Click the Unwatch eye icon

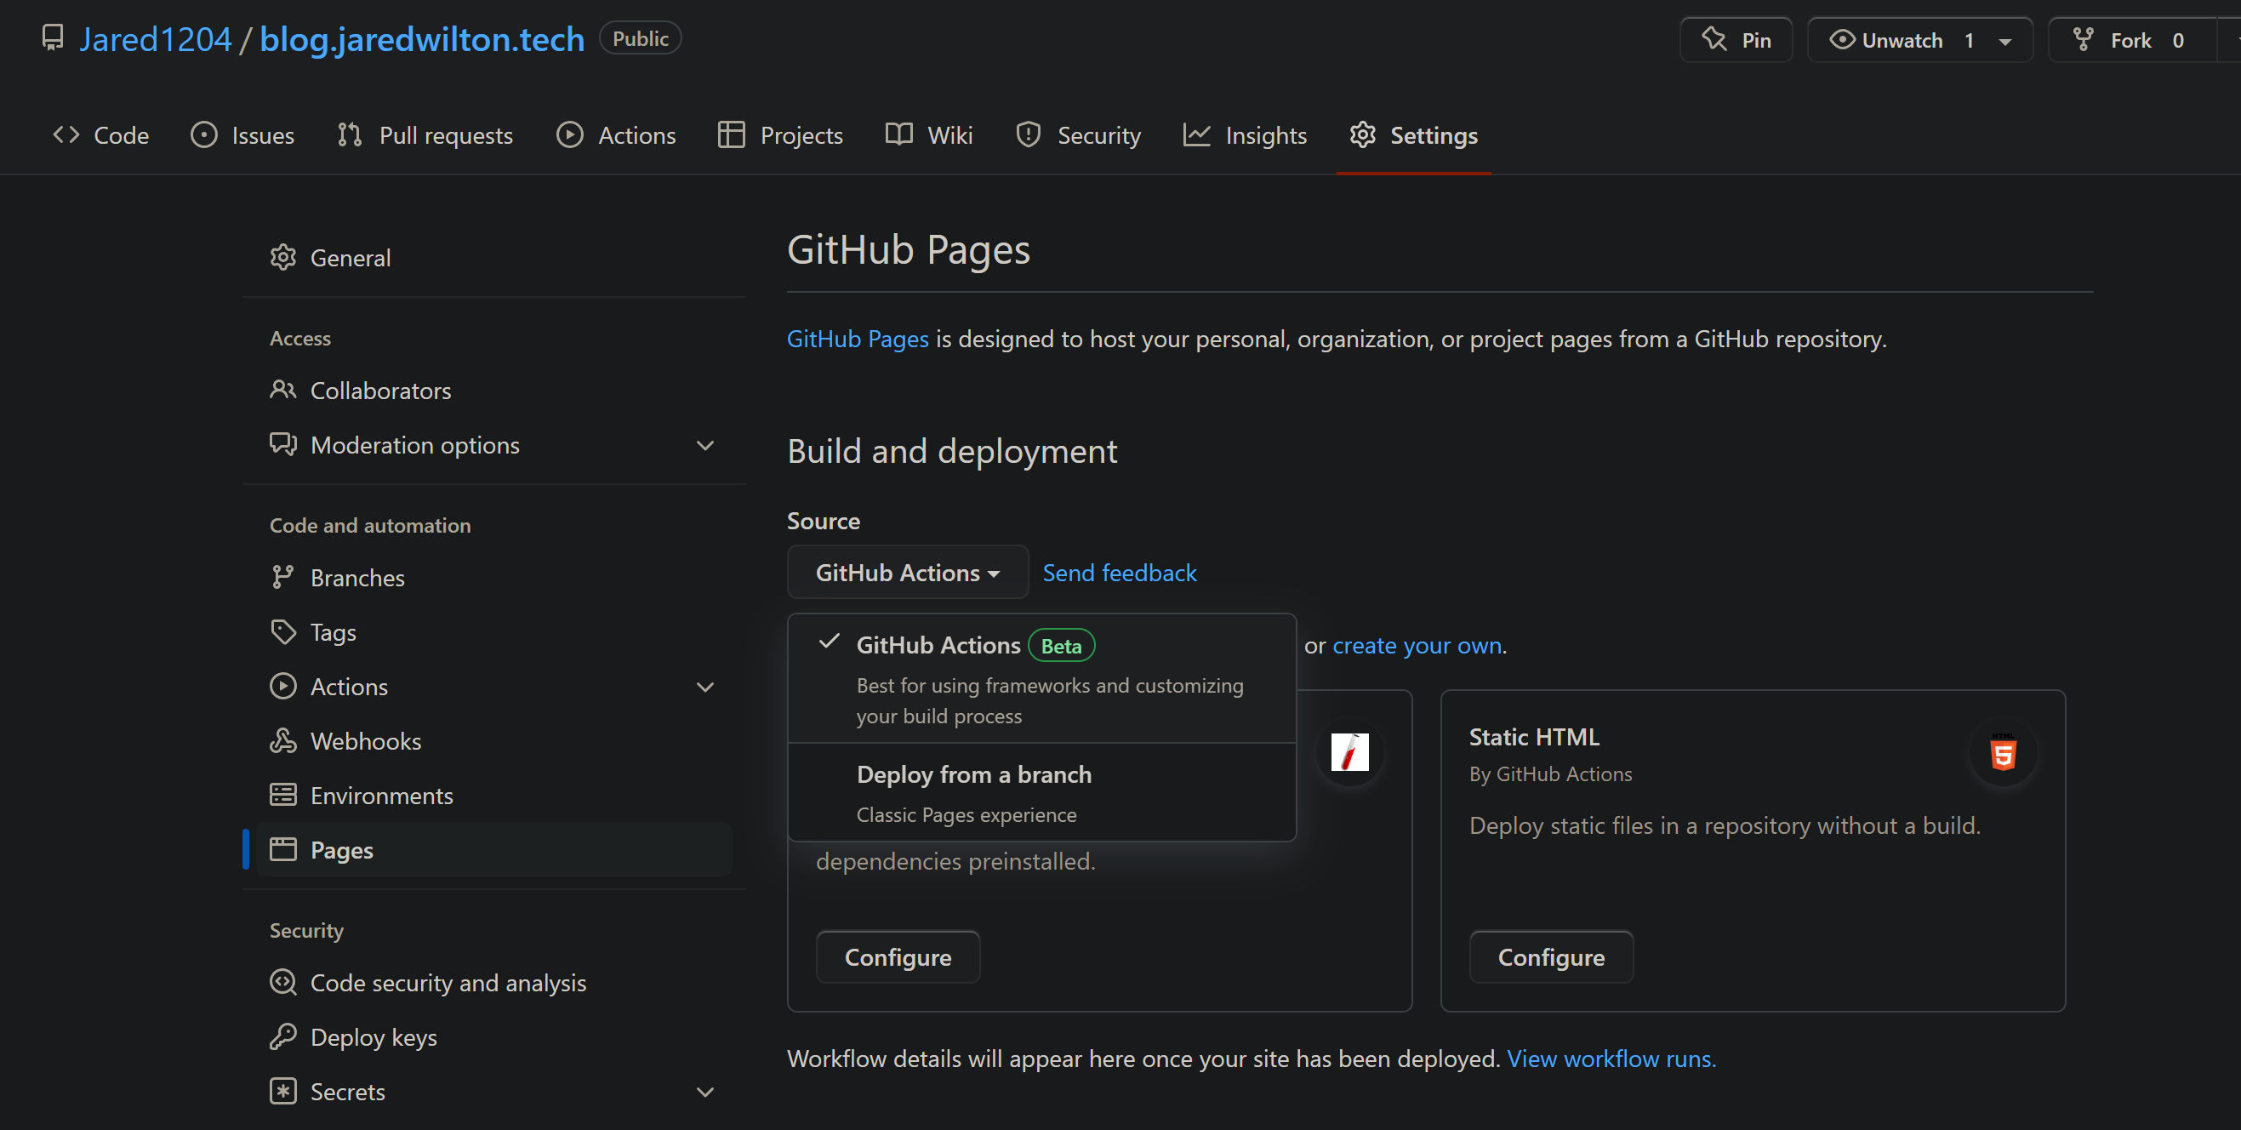[1841, 40]
